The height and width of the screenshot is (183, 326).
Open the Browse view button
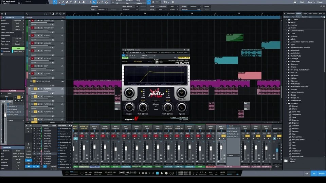pyautogui.click(x=322, y=174)
